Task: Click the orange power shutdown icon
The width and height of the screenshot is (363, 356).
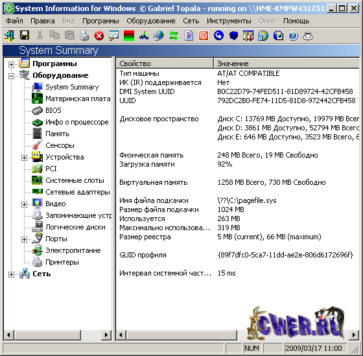Action: (x=204, y=36)
